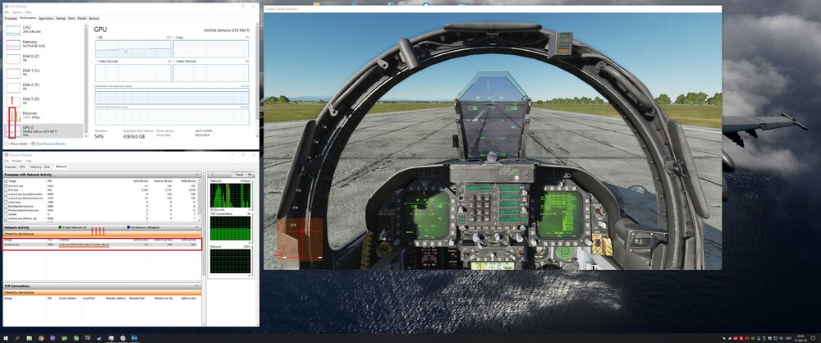
Task: Sort processes by Send (B/sec) column
Action: coord(142,181)
